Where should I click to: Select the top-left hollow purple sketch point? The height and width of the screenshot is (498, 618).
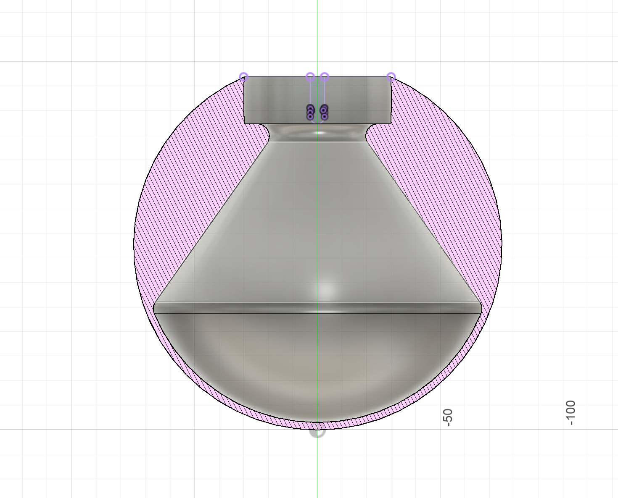click(243, 77)
